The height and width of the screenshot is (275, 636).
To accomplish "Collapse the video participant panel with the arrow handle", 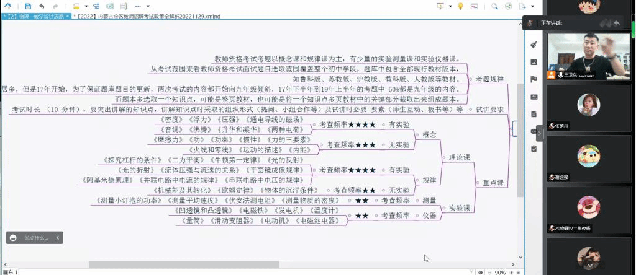I will click(x=540, y=133).
